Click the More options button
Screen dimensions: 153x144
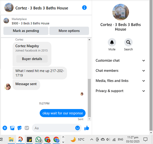pyautogui.click(x=69, y=31)
